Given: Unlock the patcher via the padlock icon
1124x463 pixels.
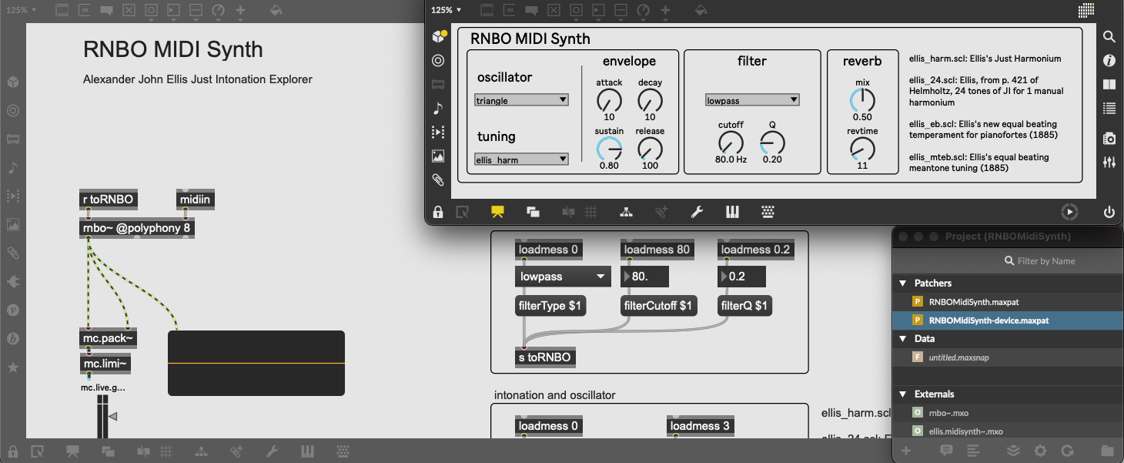Looking at the screenshot, I should click(438, 211).
